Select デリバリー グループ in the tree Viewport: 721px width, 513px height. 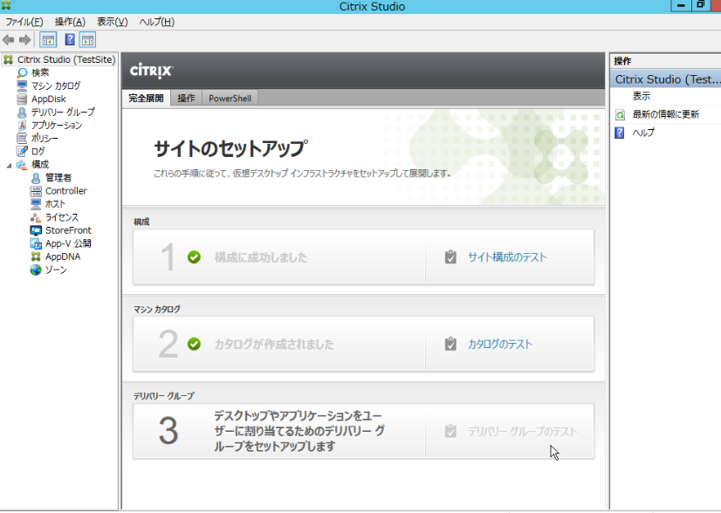tap(63, 113)
